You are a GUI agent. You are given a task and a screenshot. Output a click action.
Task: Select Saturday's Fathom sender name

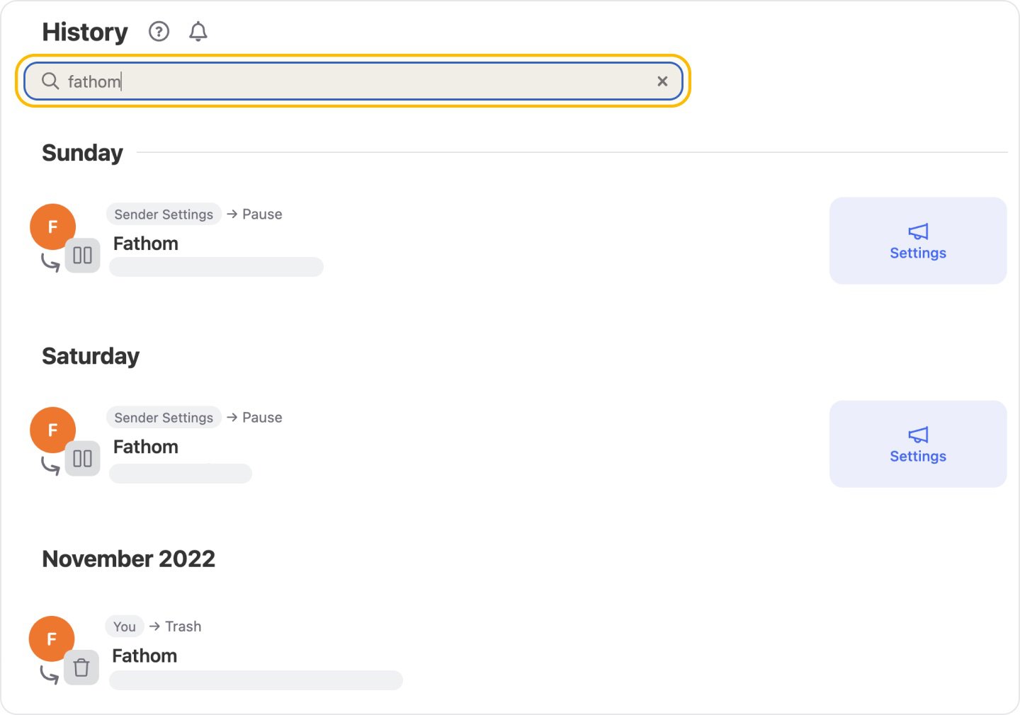(146, 447)
